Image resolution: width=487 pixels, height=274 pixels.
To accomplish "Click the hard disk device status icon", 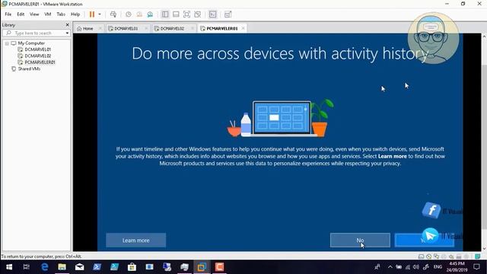I will click(421, 256).
